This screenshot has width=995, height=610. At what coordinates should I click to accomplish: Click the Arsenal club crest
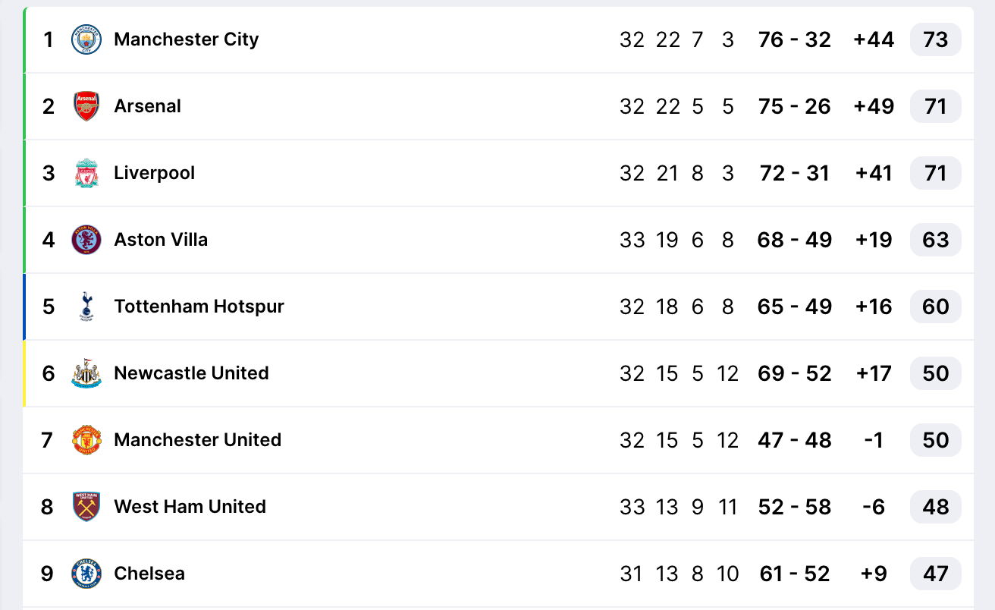click(86, 106)
